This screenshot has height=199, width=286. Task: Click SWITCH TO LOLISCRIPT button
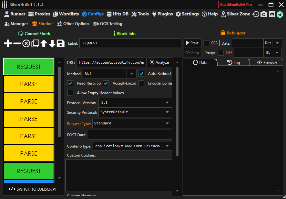click(33, 189)
